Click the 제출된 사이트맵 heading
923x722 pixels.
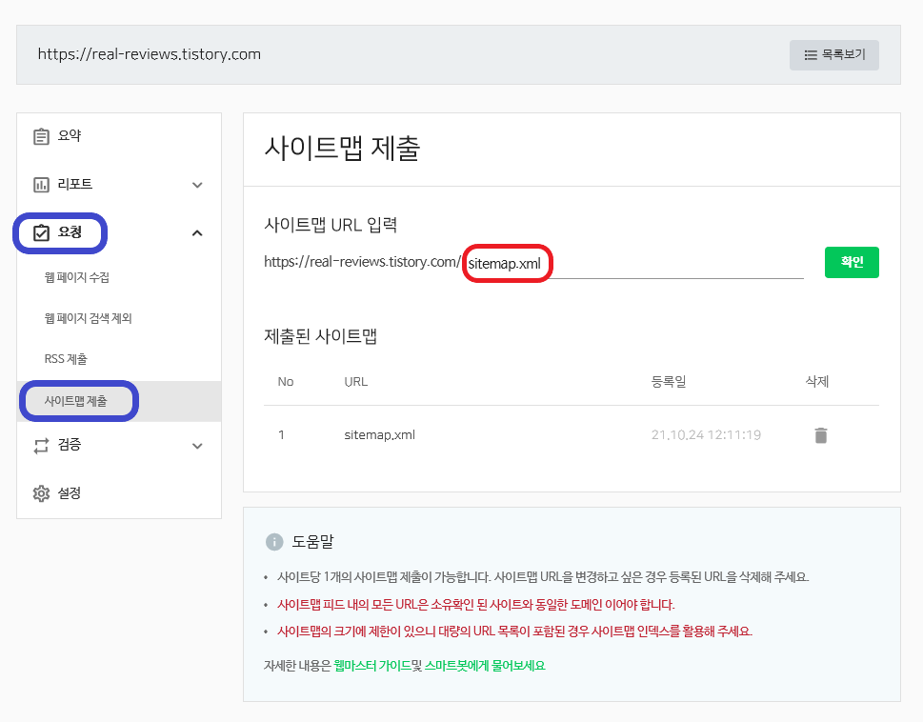tap(320, 336)
